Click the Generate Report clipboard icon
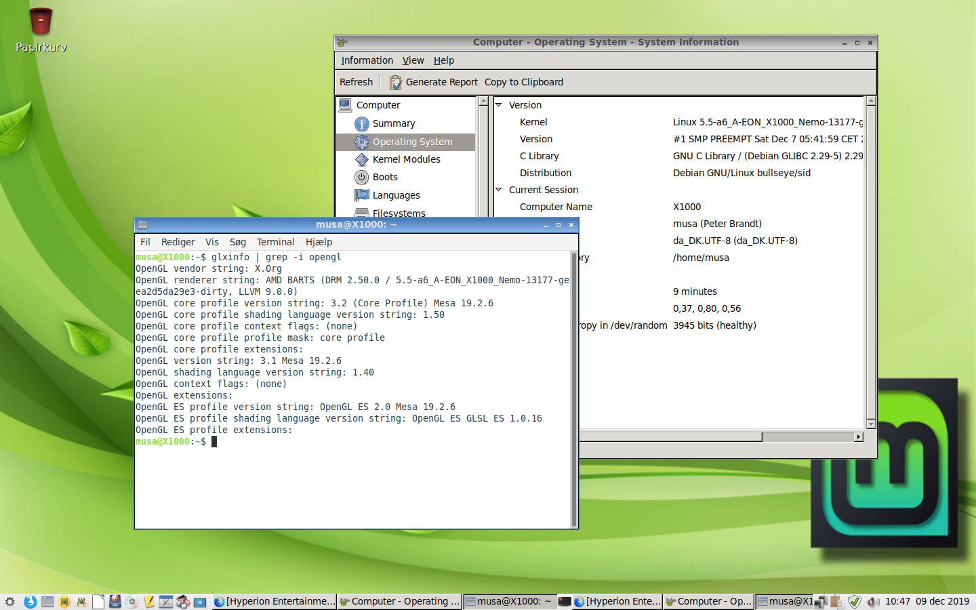The image size is (976, 610). click(396, 83)
